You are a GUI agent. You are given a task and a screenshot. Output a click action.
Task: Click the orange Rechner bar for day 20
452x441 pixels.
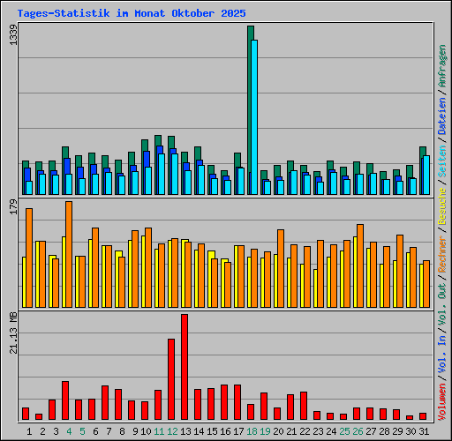pos(281,269)
